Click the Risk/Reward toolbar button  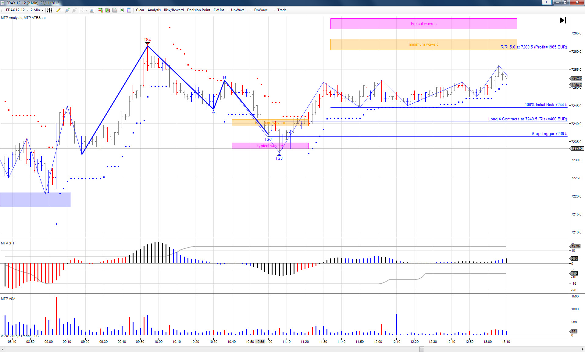174,10
